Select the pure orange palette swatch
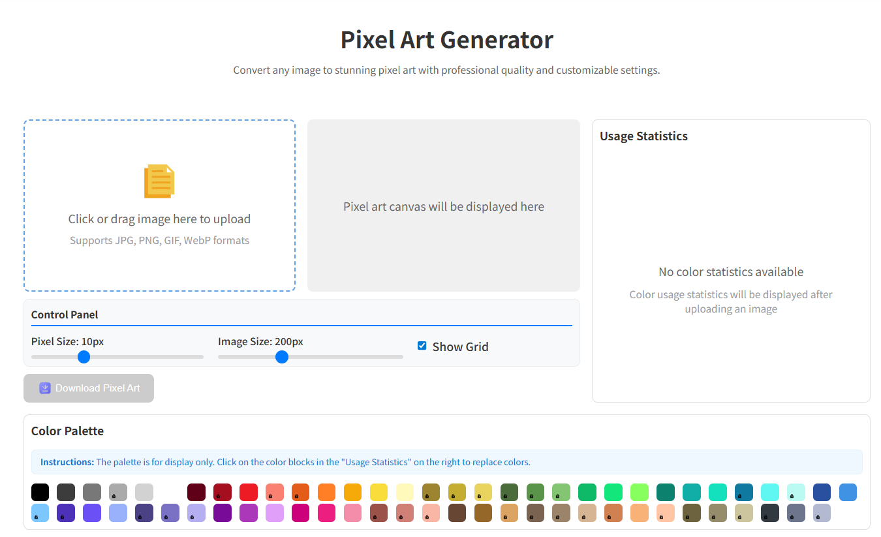This screenshot has width=881, height=537. [x=327, y=492]
